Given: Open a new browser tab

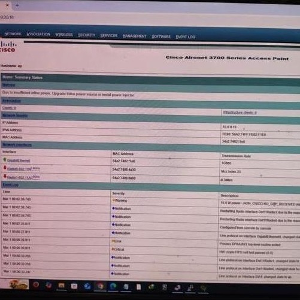Looking at the screenshot, I should pyautogui.click(x=17, y=5).
